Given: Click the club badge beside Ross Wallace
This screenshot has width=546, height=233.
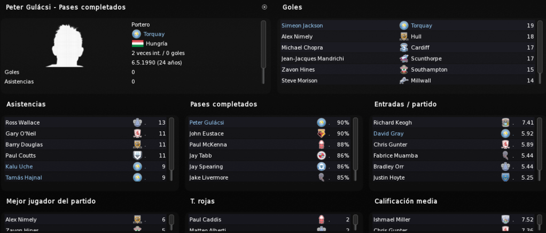Looking at the screenshot, I should click(137, 122).
